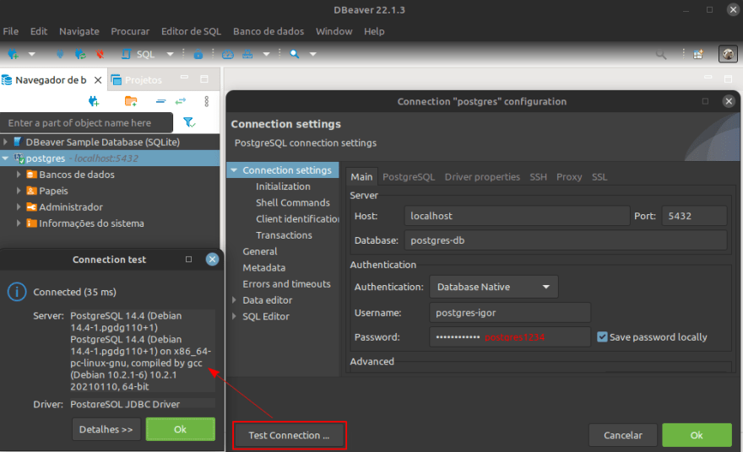The width and height of the screenshot is (743, 452).
Task: Collapse all nodes in Navigator panel
Action: point(160,101)
